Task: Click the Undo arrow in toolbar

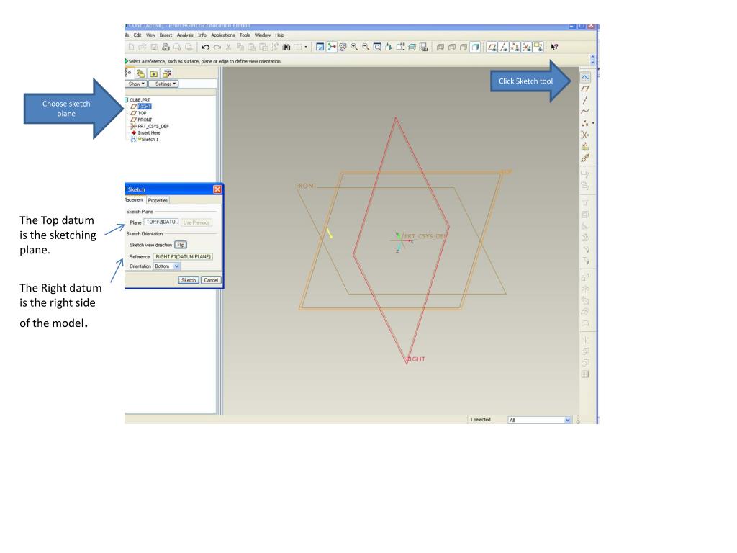Action: tap(205, 47)
